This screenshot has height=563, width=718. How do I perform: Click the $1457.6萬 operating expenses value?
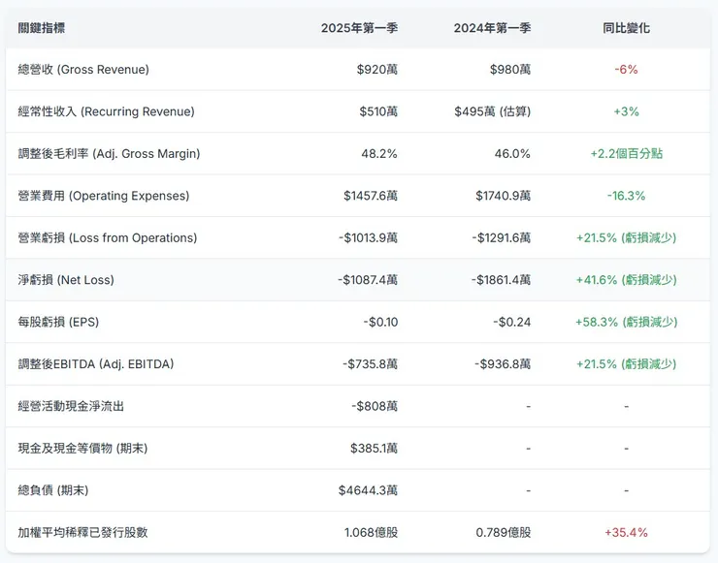371,196
